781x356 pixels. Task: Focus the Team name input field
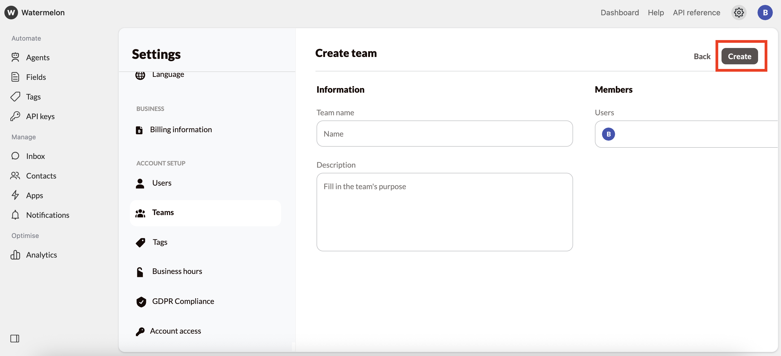pos(444,134)
